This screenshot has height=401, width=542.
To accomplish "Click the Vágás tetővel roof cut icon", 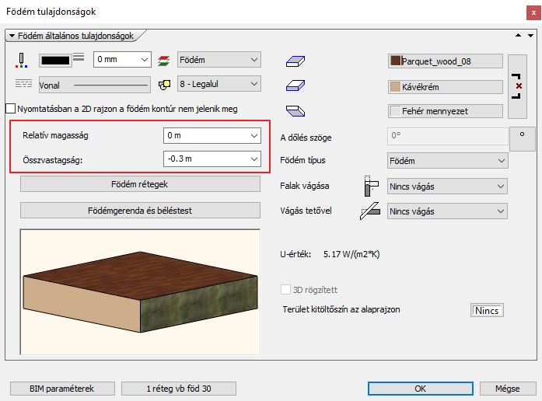I will pos(370,211).
